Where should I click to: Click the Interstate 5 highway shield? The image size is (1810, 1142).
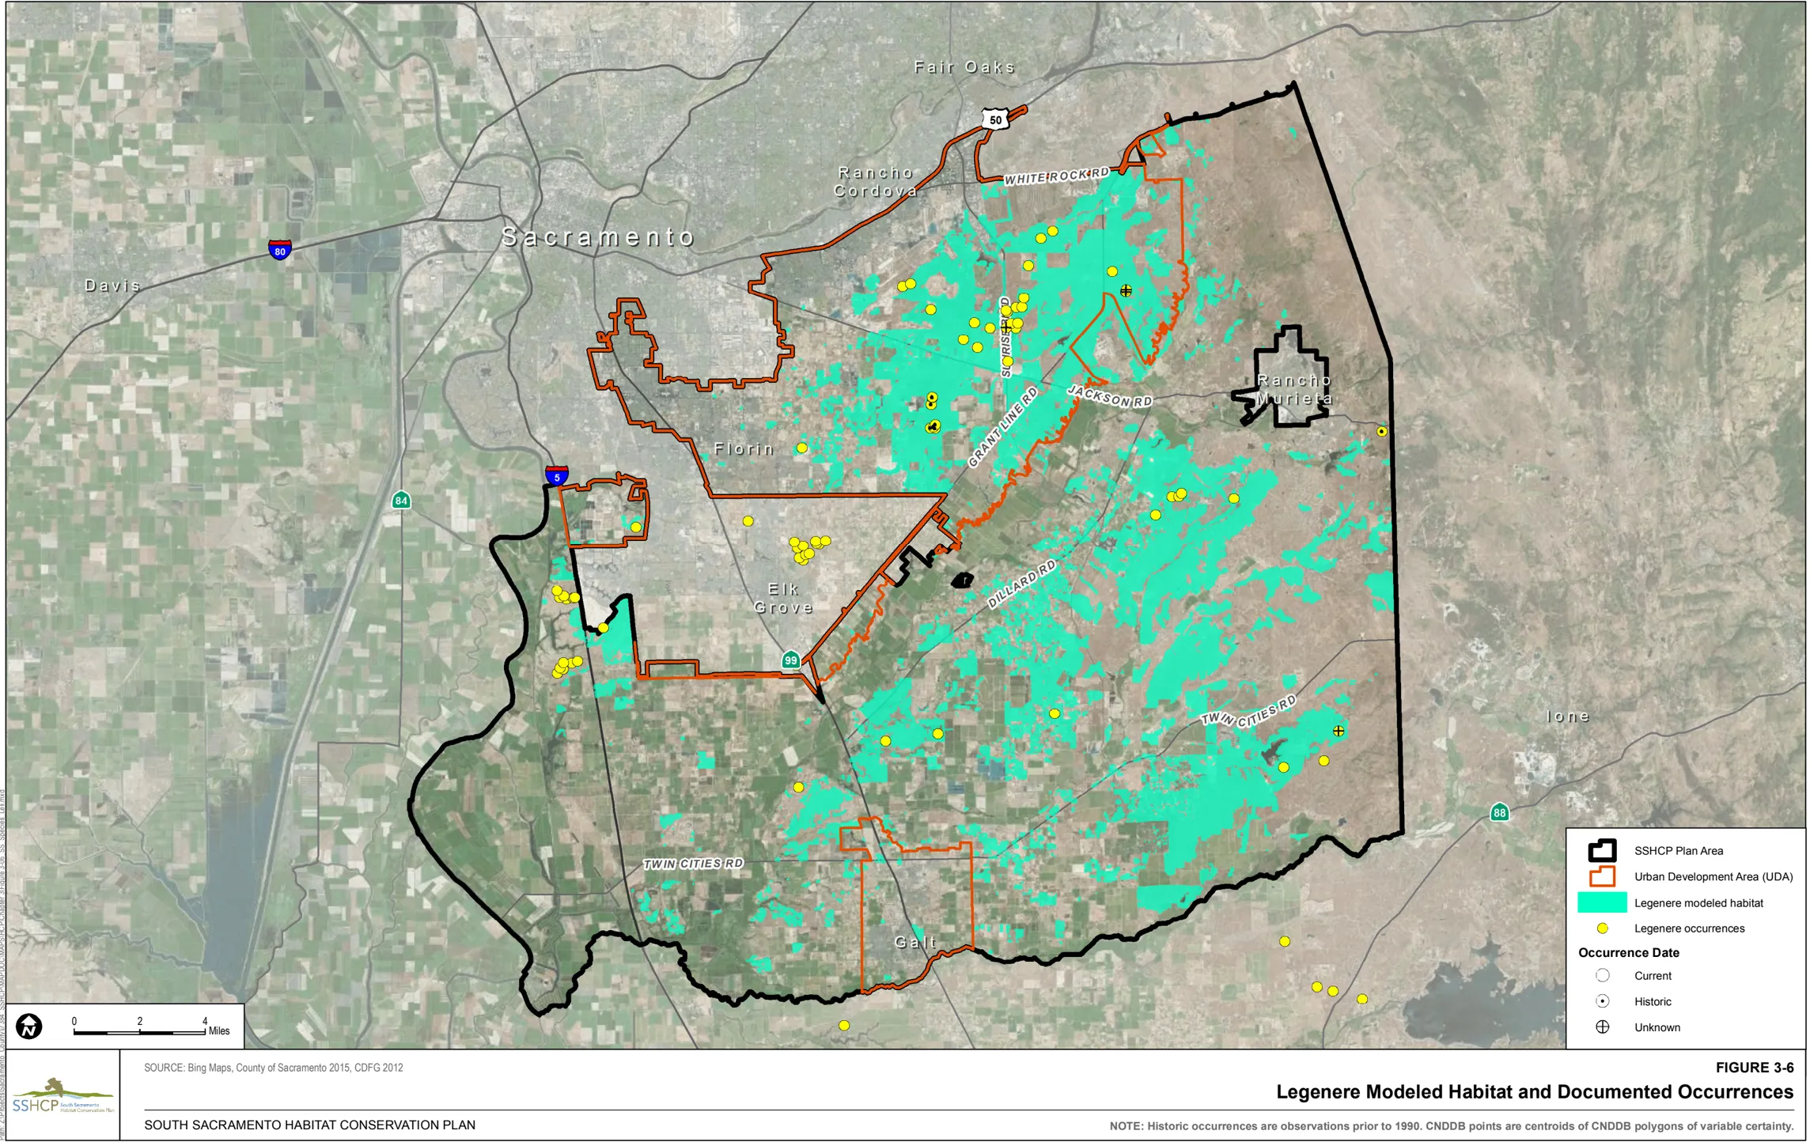pos(557,475)
